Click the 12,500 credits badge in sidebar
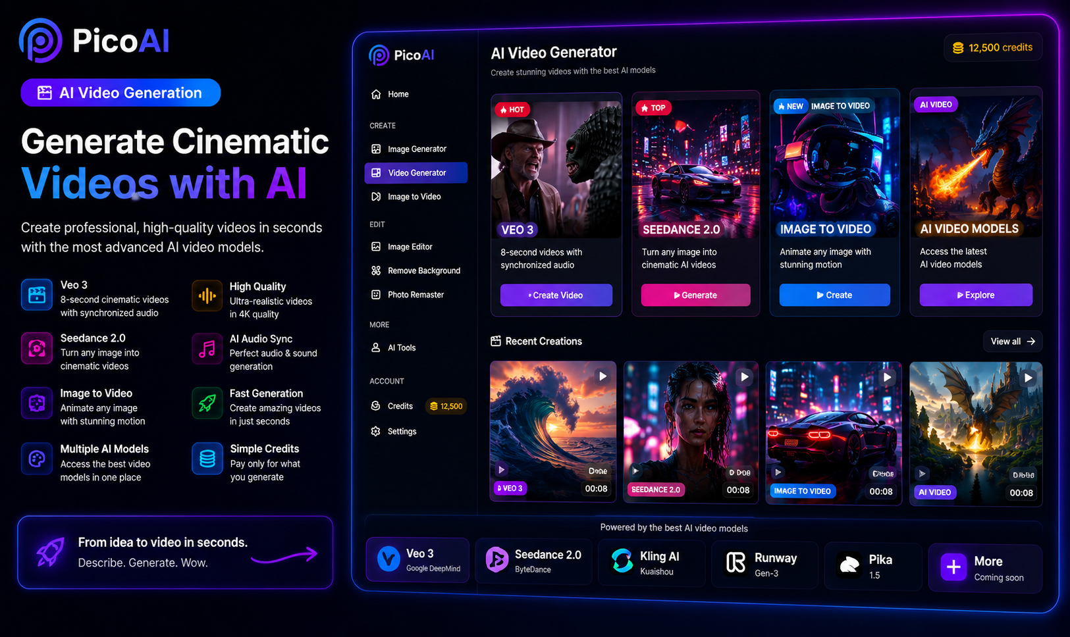 pyautogui.click(x=446, y=406)
